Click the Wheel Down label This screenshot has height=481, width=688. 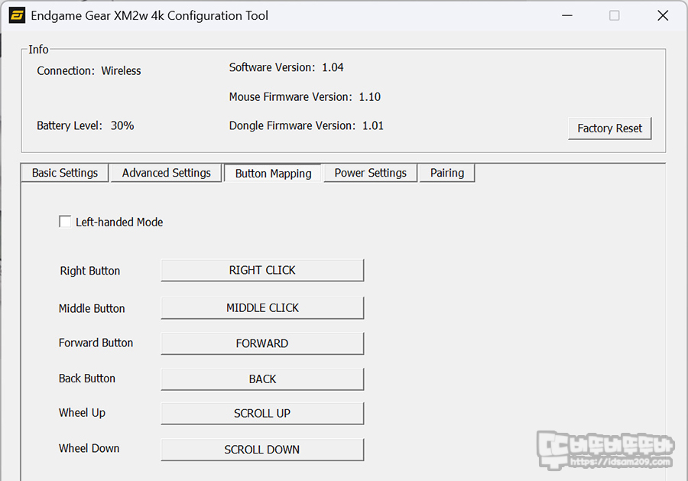(89, 448)
